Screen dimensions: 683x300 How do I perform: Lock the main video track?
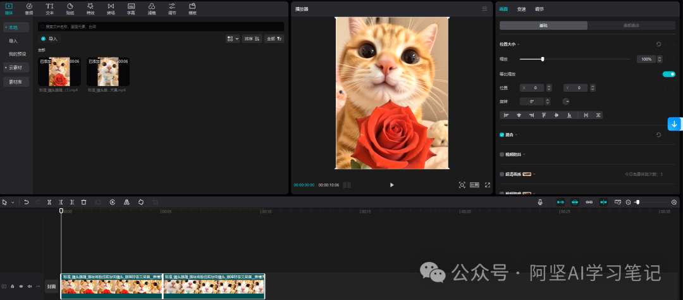(x=13, y=287)
